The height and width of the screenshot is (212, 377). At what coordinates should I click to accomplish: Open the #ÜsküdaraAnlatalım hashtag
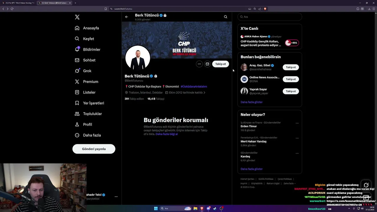coord(194,87)
